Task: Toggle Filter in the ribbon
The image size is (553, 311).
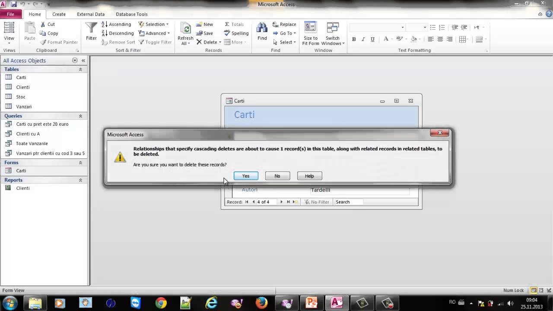Action: point(155,42)
